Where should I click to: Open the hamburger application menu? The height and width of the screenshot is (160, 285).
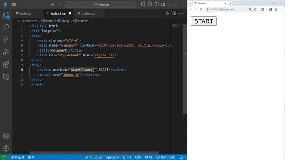tap(14, 4)
